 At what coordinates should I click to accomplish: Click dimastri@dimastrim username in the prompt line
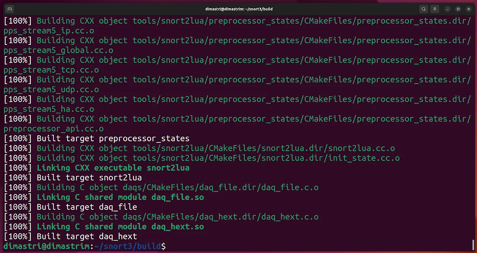coord(47,246)
